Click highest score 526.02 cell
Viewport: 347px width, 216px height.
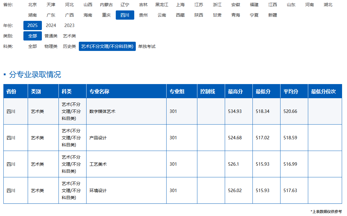click(x=239, y=191)
